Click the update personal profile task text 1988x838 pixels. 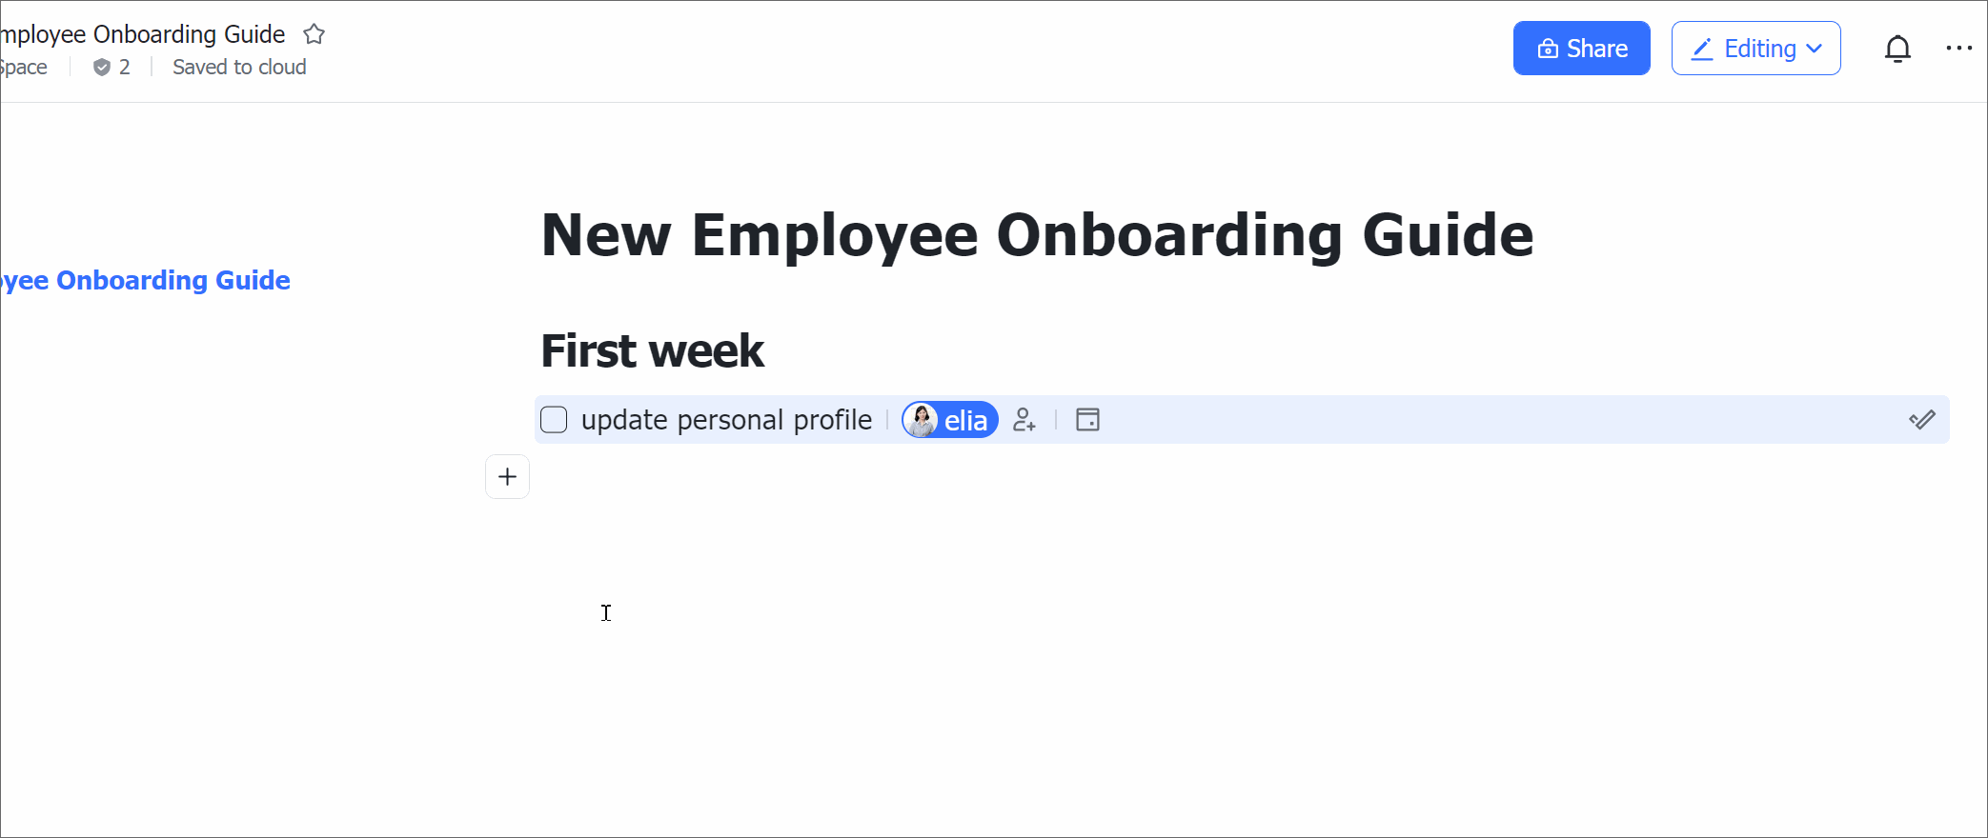click(x=726, y=420)
